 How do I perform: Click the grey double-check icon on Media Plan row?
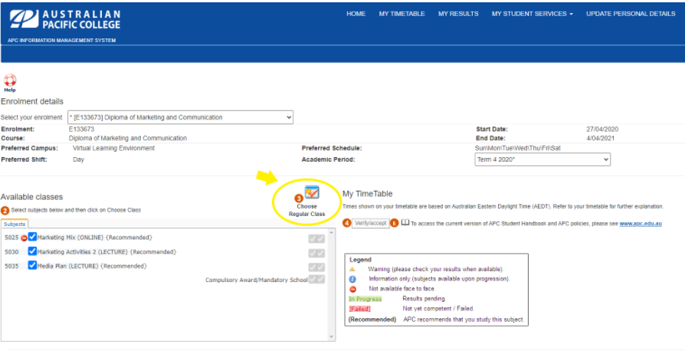[316, 267]
